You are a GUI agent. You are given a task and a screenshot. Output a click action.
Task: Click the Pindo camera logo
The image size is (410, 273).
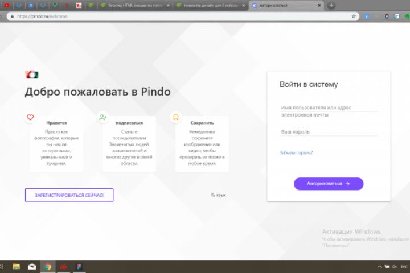point(32,75)
